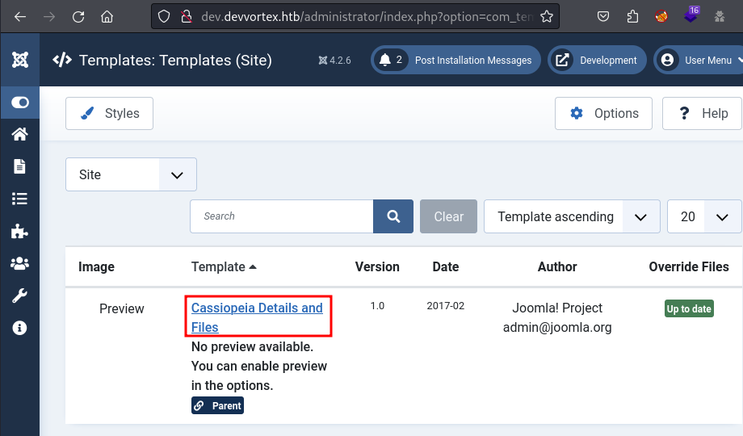This screenshot has width=743, height=436.
Task: Open the System sidebar wrench icon
Action: 20,296
